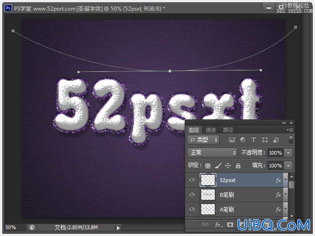Image resolution: width=315 pixels, height=236 pixels.
Task: Filter layers by type (T) layers
Action: [254, 139]
